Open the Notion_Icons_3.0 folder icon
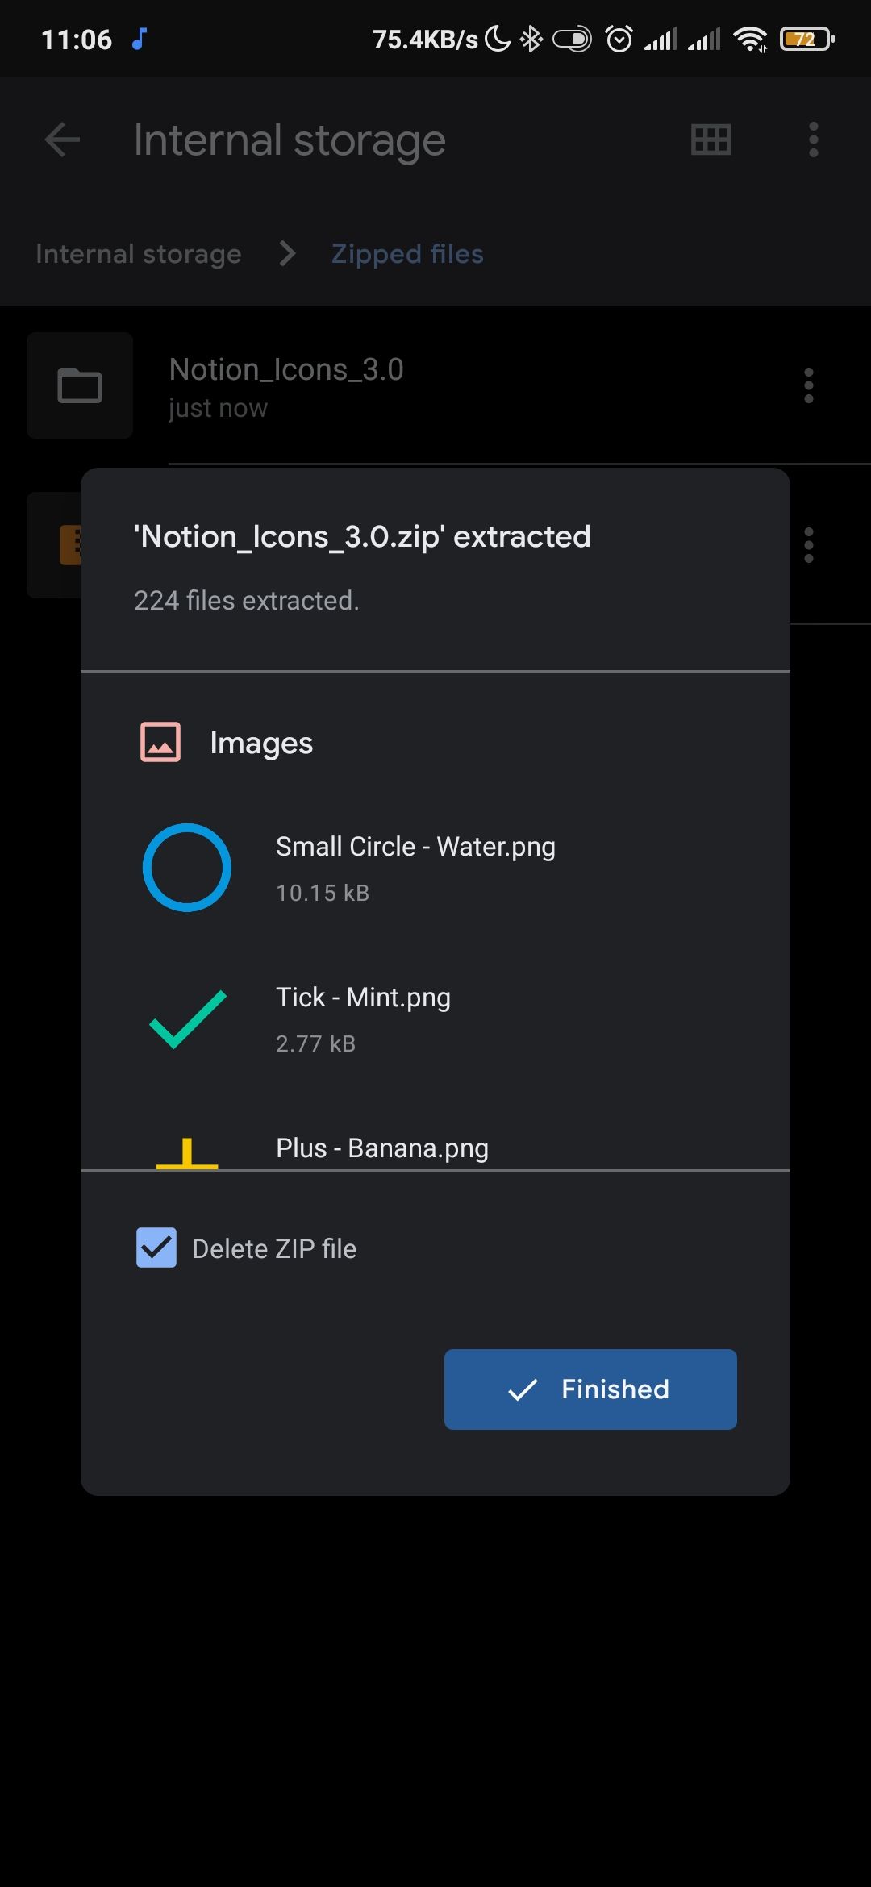The image size is (871, 1887). pos(78,385)
